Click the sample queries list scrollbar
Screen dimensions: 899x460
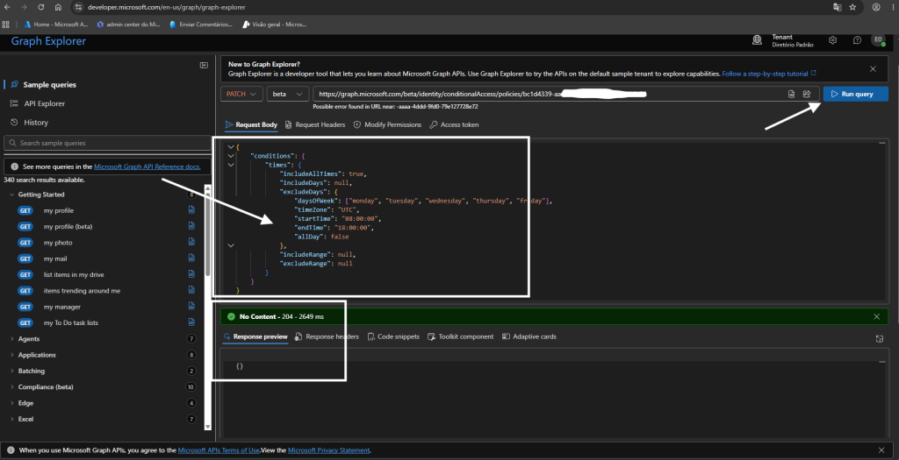pyautogui.click(x=207, y=307)
